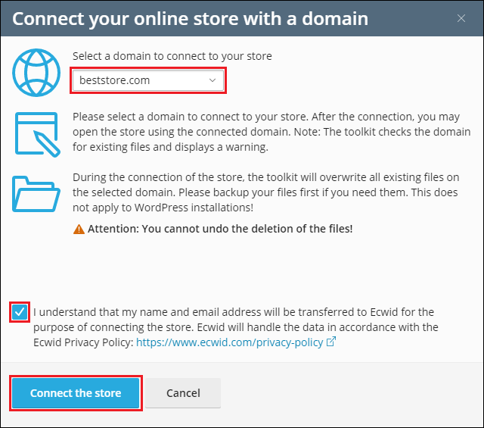Click the "During the connection of the store" paragraph
The width and height of the screenshot is (484, 428).
(263, 192)
